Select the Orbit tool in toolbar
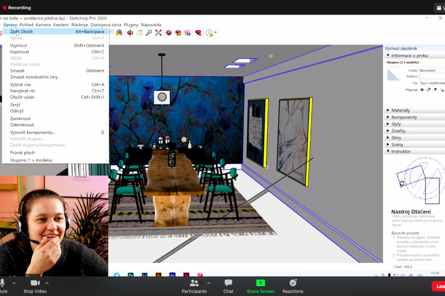This screenshot has width=445, height=296. coord(129,33)
